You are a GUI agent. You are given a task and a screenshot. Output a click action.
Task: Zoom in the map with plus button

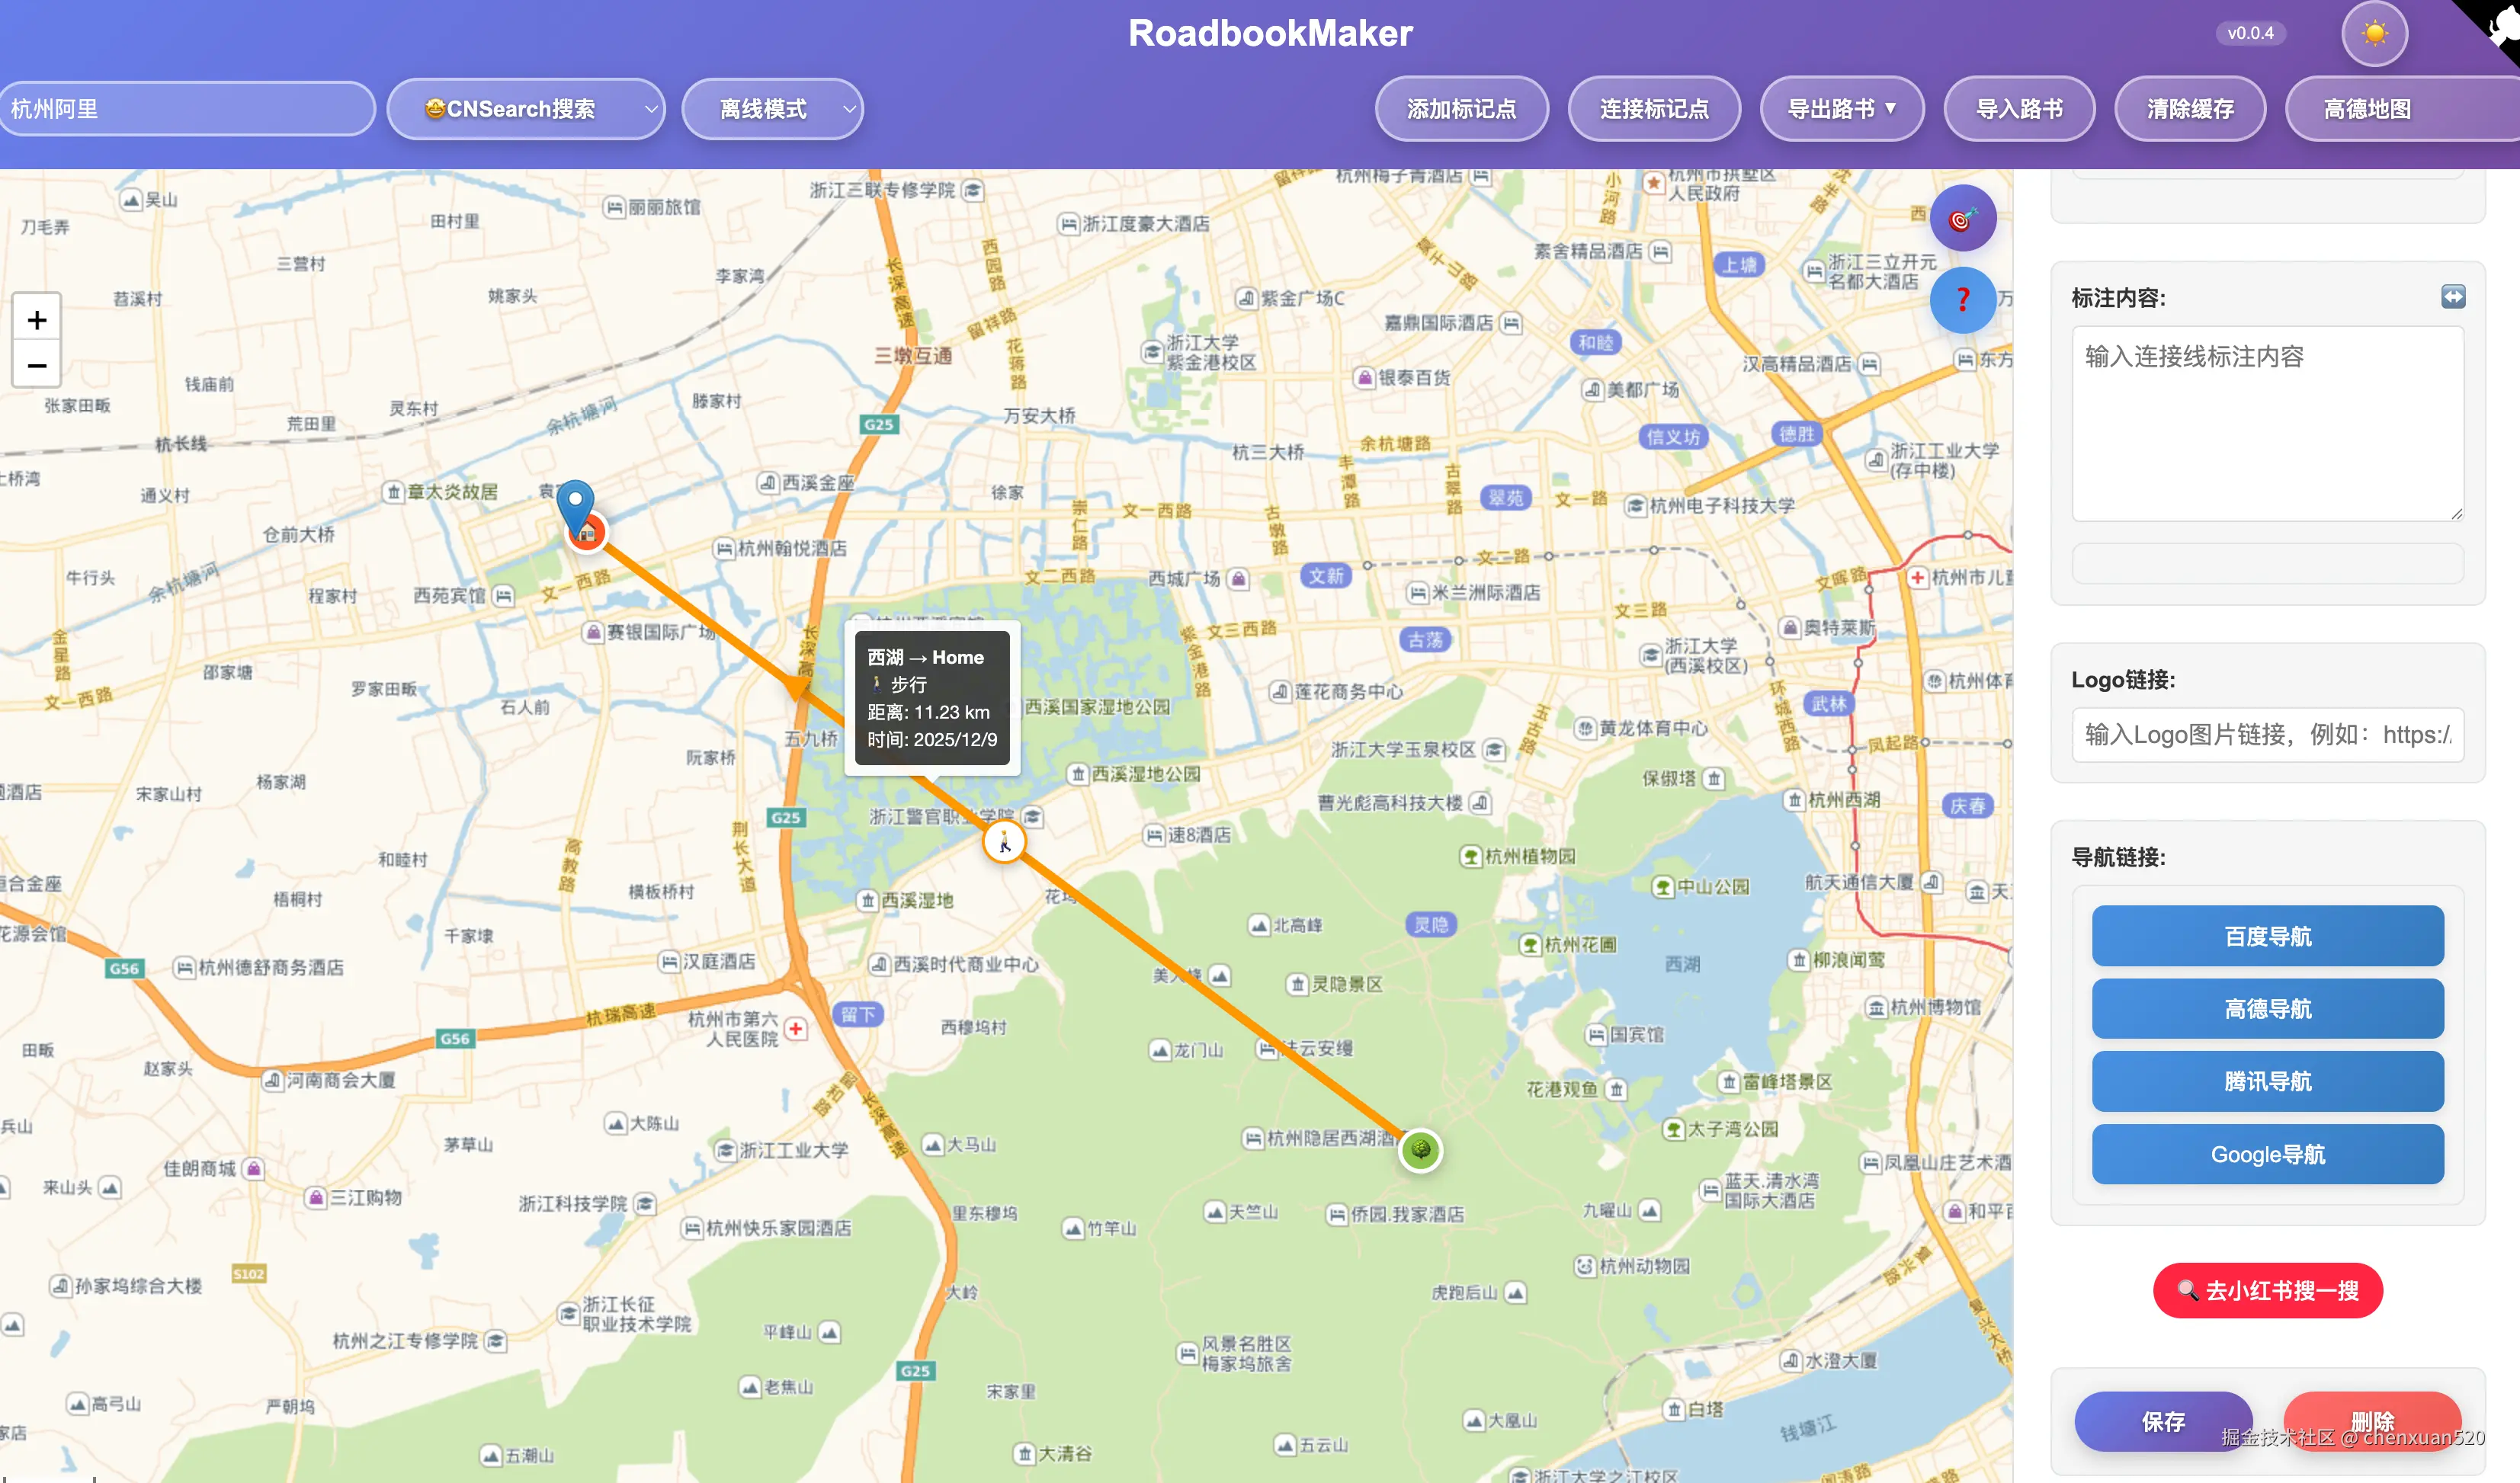click(37, 320)
